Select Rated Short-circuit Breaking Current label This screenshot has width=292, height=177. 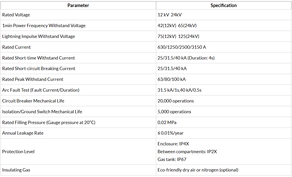pyautogui.click(x=39, y=69)
